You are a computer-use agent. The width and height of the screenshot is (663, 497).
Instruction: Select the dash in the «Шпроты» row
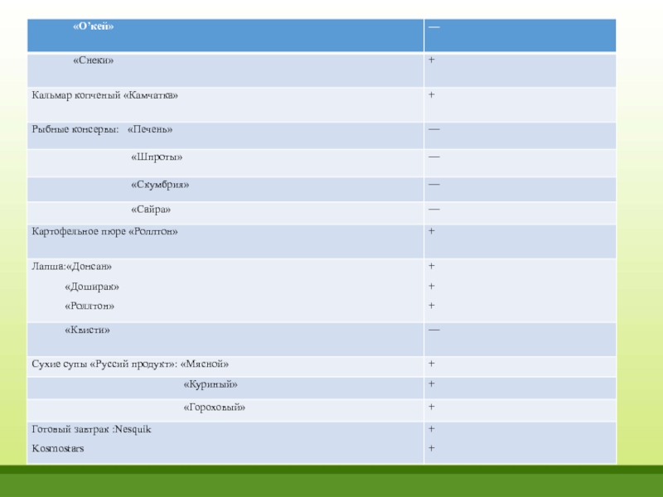click(x=433, y=157)
